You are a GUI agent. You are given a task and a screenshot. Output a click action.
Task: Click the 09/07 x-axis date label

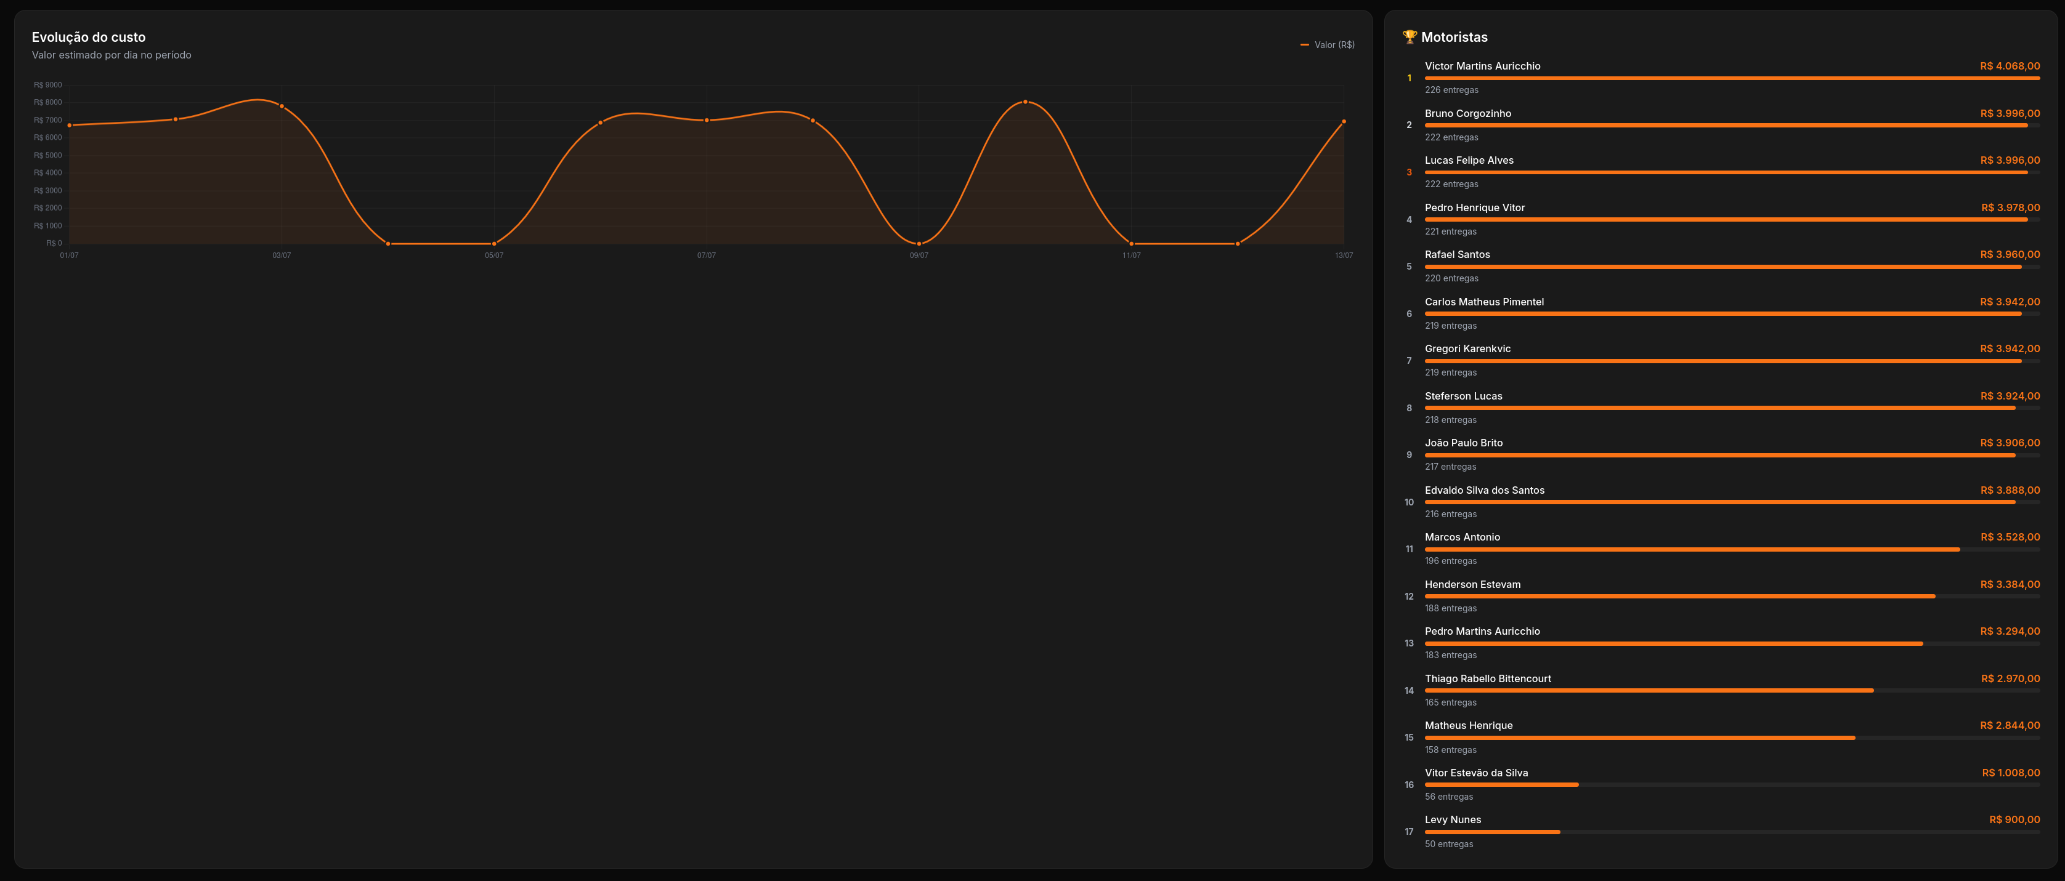tap(919, 255)
